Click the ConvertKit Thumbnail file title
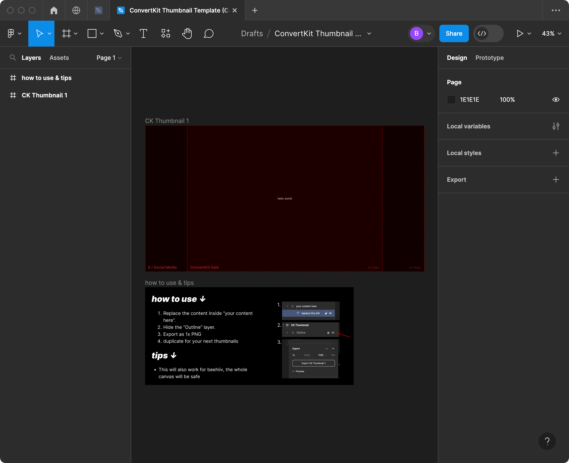 [318, 33]
